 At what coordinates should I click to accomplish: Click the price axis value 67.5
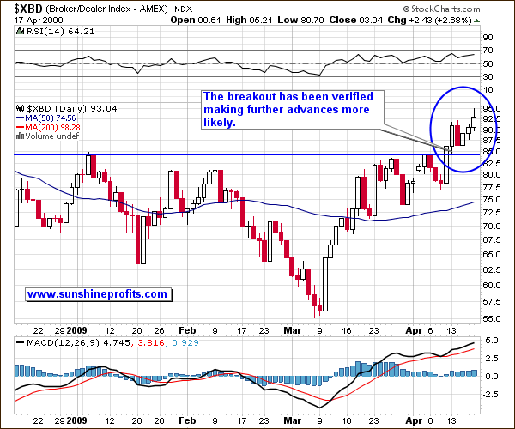491,240
